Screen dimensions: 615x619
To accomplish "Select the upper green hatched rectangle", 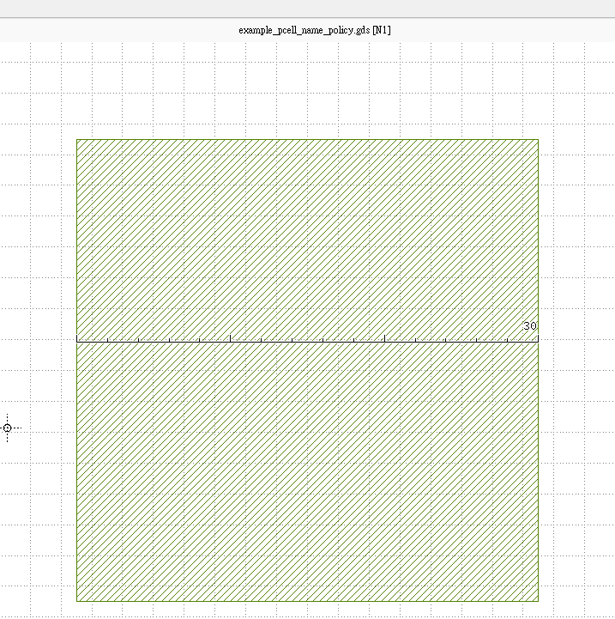I will (x=307, y=240).
